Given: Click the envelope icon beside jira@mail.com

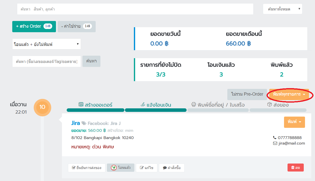Looking at the screenshot, I should click(275, 143).
